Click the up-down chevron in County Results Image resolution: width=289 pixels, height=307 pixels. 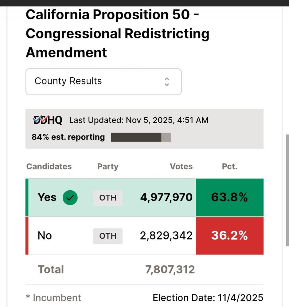pos(167,81)
